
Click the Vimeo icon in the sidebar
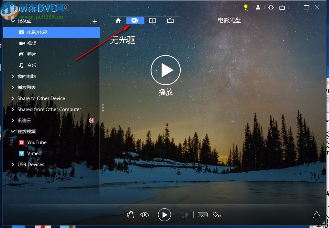(x=21, y=153)
